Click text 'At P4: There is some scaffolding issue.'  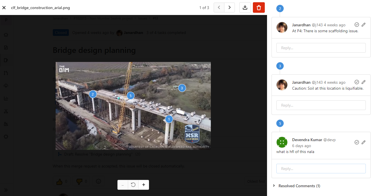(325, 31)
